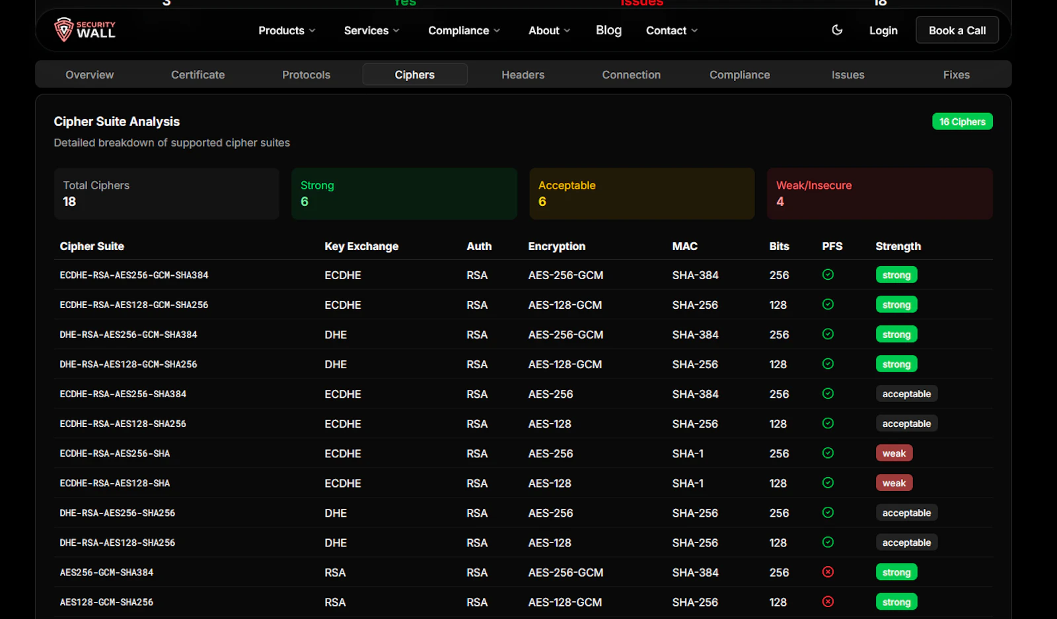Select cipher name DHE-RSA-AES256-SHA256
The width and height of the screenshot is (1057, 619).
click(x=118, y=513)
